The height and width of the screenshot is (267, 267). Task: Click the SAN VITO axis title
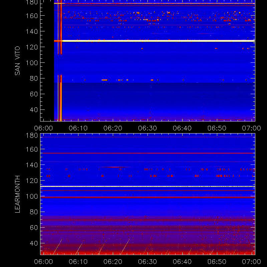point(17,61)
